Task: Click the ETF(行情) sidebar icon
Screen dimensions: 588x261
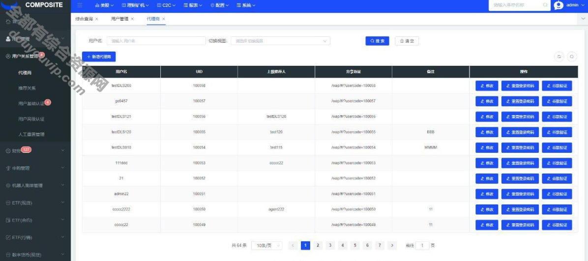Action: coord(8,237)
